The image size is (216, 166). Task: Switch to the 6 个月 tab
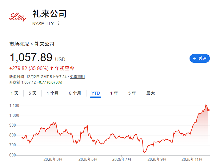(x=75, y=93)
